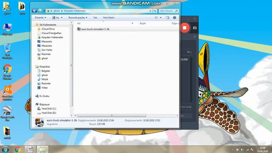The image size is (272, 153).
Task: Open the ghost folder on desktop
Action: coord(7,8)
